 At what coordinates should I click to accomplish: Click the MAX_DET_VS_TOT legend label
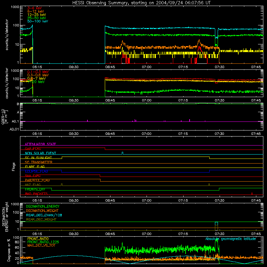point(41,245)
